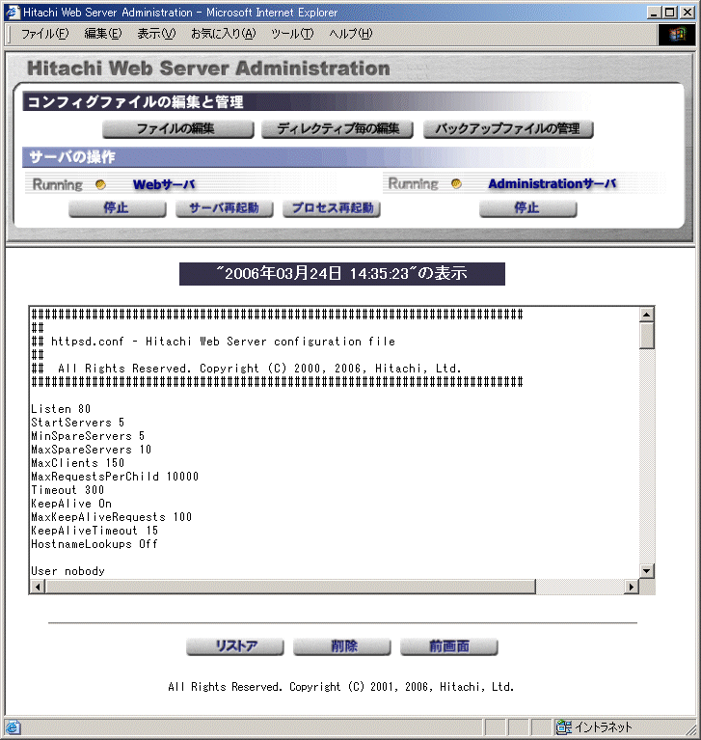This screenshot has width=701, height=740.
Task: Open the お気に入り(A) menu
Action: point(223,34)
